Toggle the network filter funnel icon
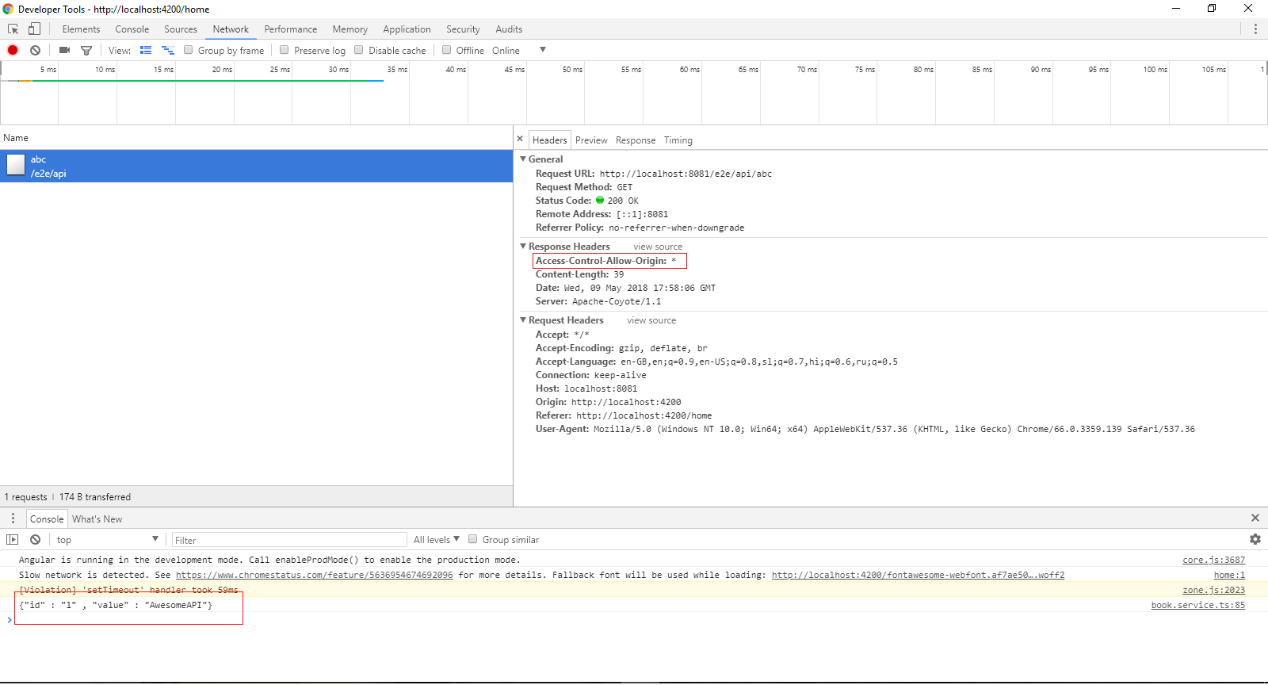The image size is (1268, 685). tap(86, 50)
